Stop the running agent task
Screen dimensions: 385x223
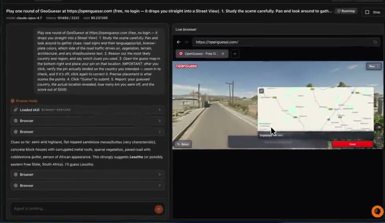pos(373,12)
